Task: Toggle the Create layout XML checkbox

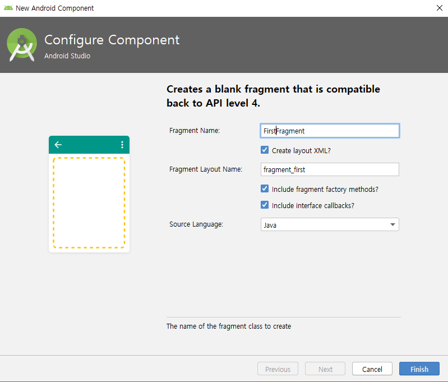Action: pyautogui.click(x=265, y=150)
